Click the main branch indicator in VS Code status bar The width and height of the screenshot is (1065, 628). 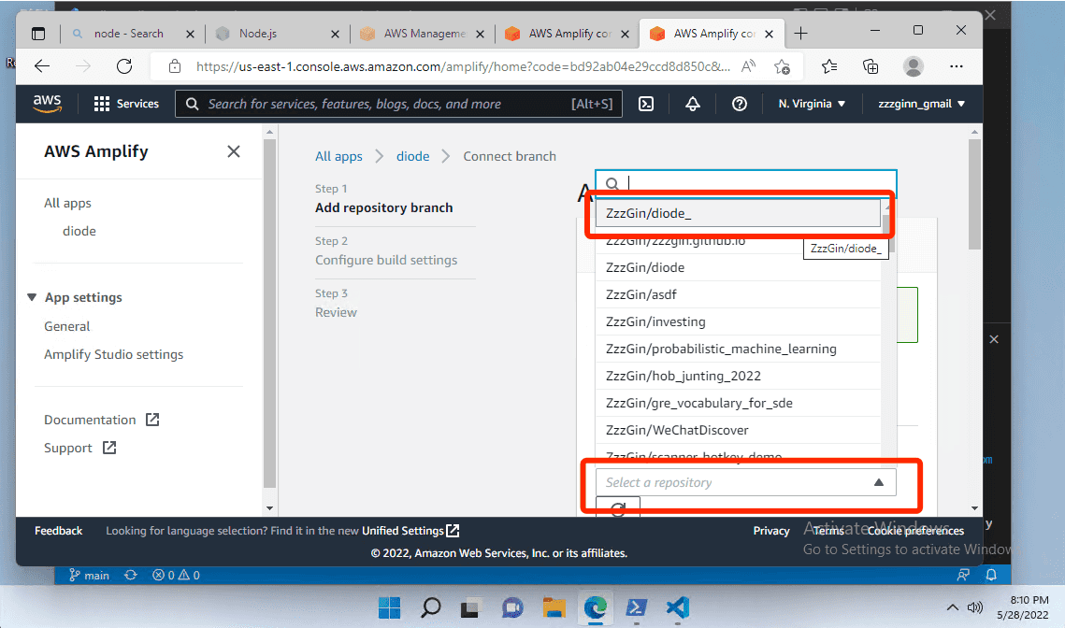click(x=89, y=575)
